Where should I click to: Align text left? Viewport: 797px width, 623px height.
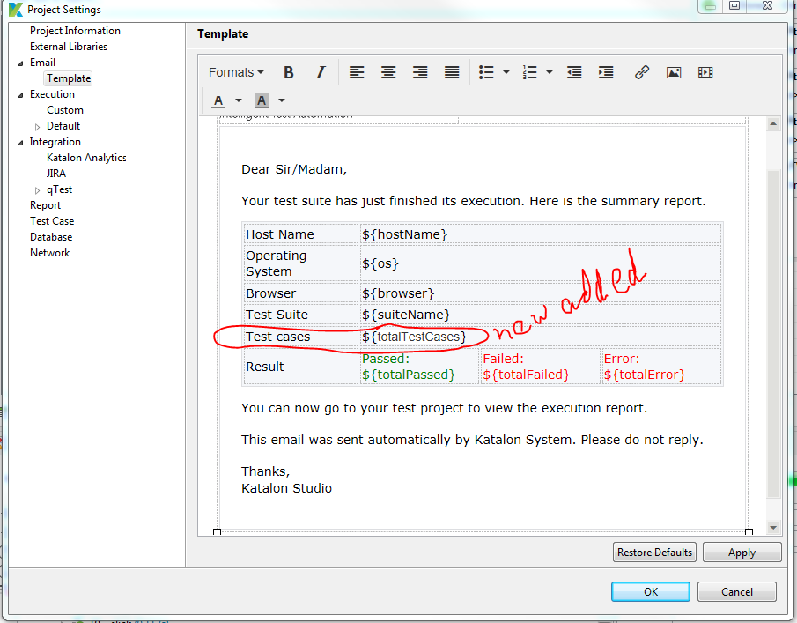[x=357, y=73]
